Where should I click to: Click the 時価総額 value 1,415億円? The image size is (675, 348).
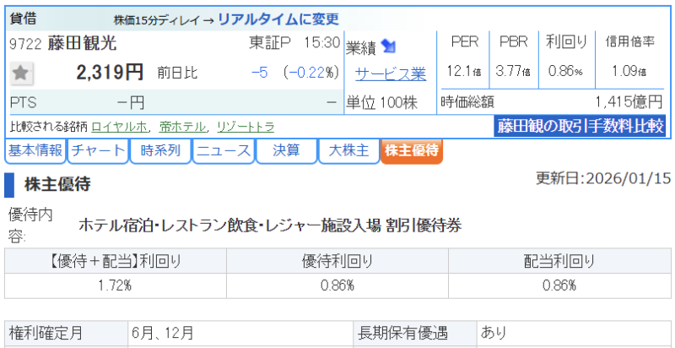[x=628, y=102]
